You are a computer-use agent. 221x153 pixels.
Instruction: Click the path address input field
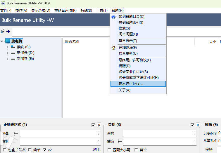(61, 32)
